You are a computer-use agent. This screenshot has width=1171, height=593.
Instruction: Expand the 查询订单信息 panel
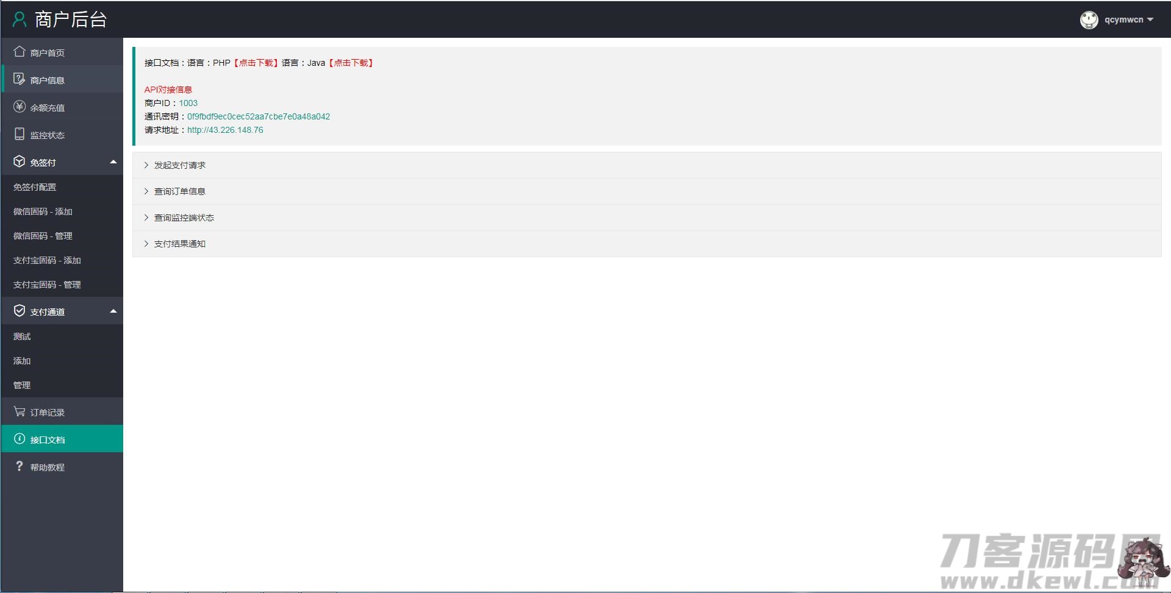[x=179, y=191]
